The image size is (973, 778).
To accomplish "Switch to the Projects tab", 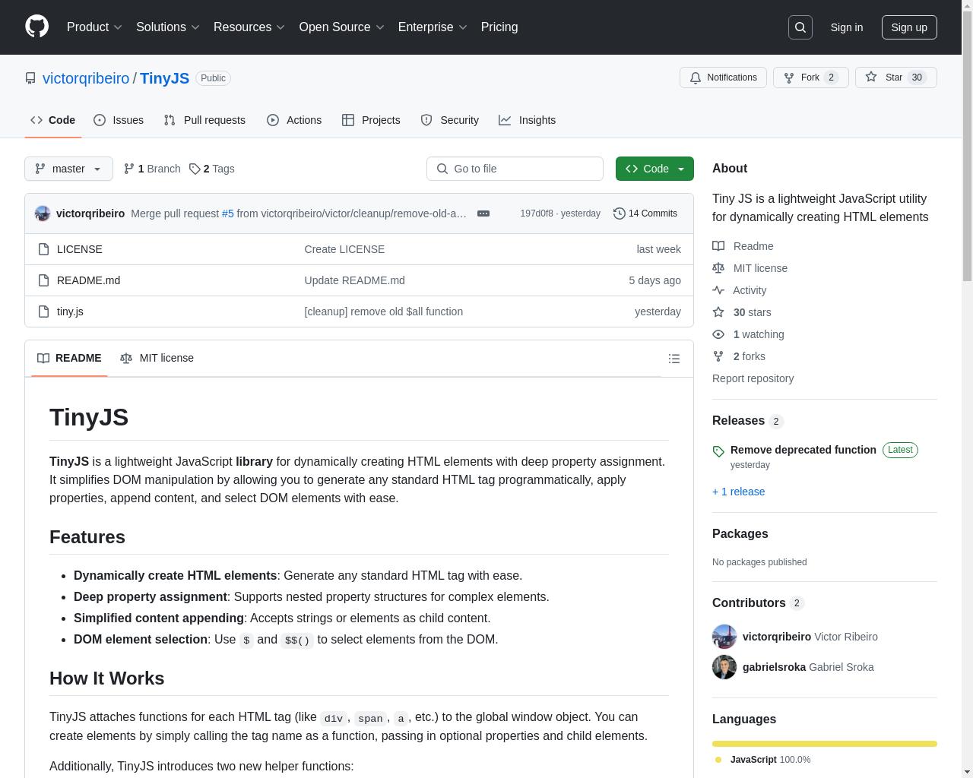I will pos(371,120).
